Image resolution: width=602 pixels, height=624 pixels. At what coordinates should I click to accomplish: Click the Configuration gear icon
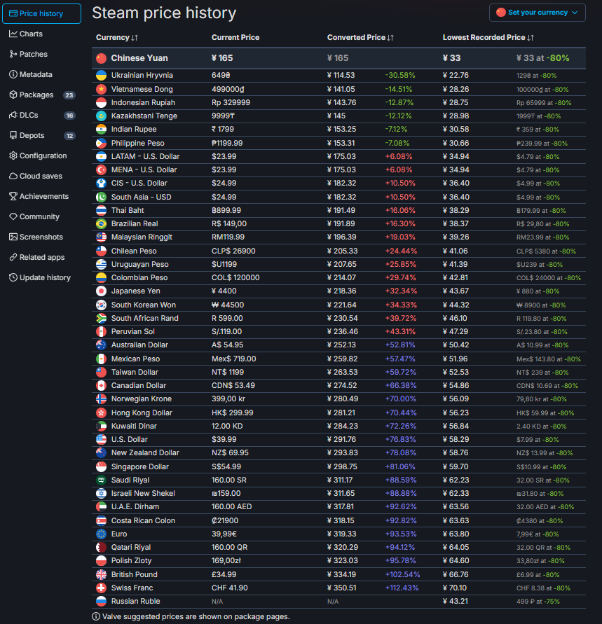point(13,155)
